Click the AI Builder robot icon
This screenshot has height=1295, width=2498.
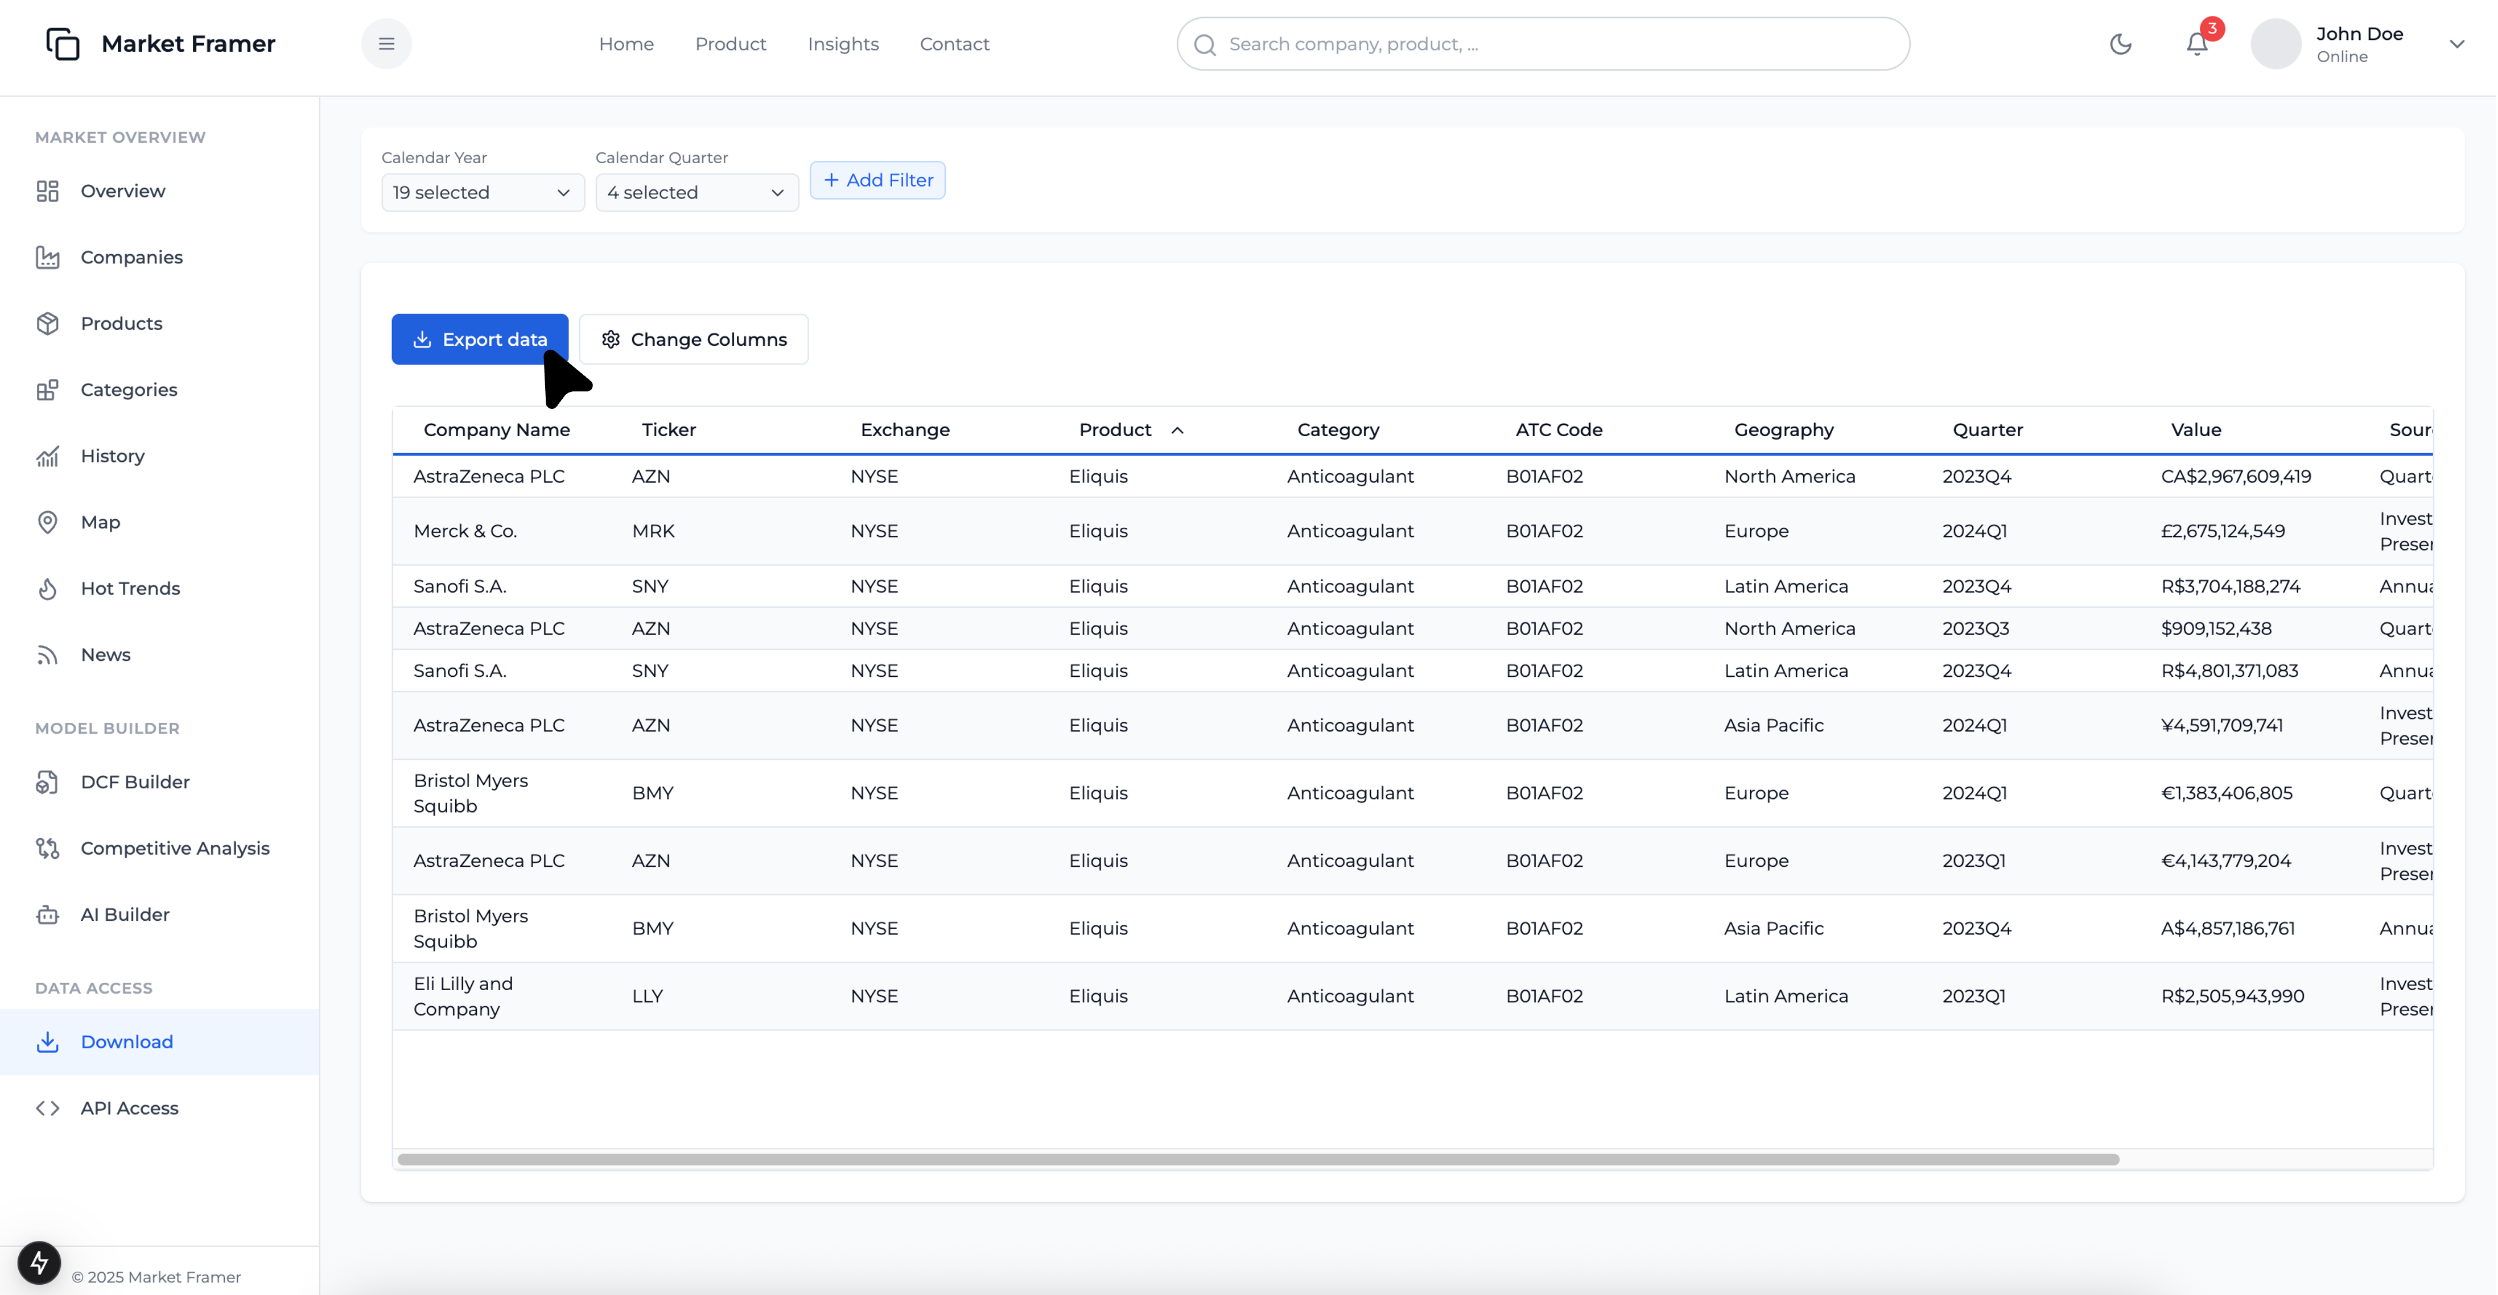(x=48, y=914)
